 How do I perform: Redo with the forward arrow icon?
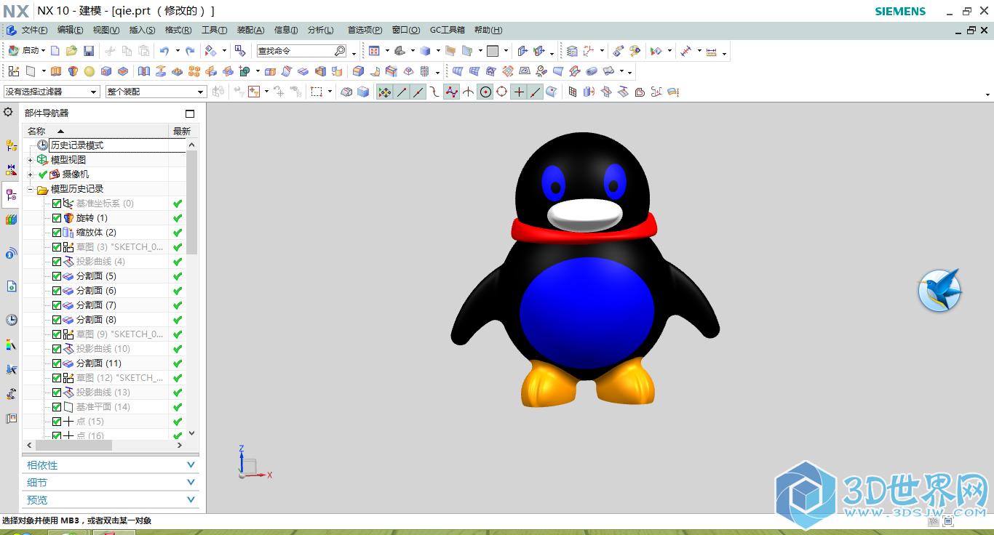point(190,51)
